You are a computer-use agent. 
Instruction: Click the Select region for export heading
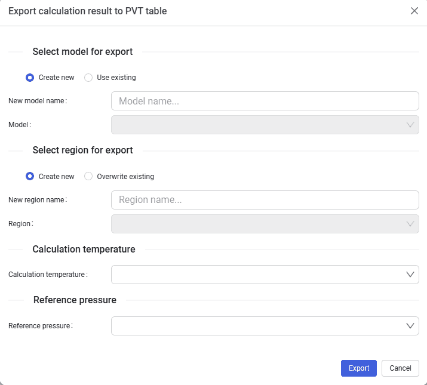click(82, 150)
